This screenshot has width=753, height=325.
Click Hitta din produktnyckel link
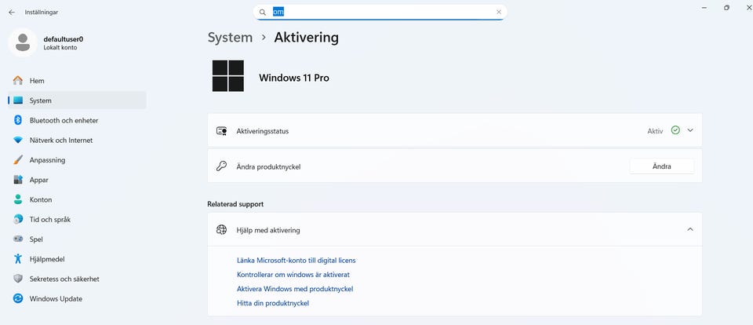tap(273, 302)
